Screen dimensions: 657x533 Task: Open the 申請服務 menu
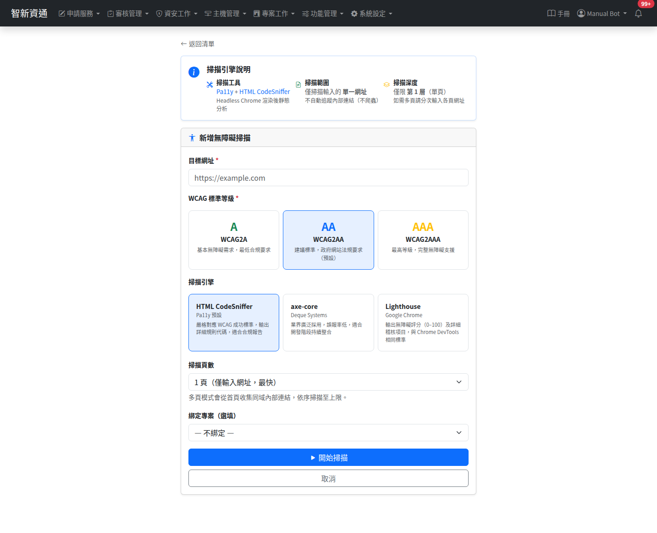[x=79, y=14]
